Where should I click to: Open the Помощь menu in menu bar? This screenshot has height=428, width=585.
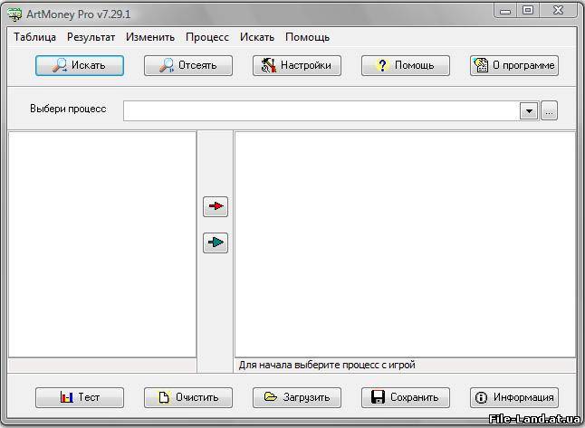307,37
